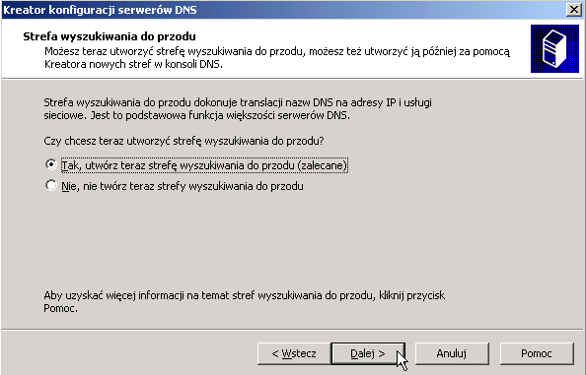The image size is (586, 375).
Task: Go back with the Wstecz button
Action: (x=294, y=353)
